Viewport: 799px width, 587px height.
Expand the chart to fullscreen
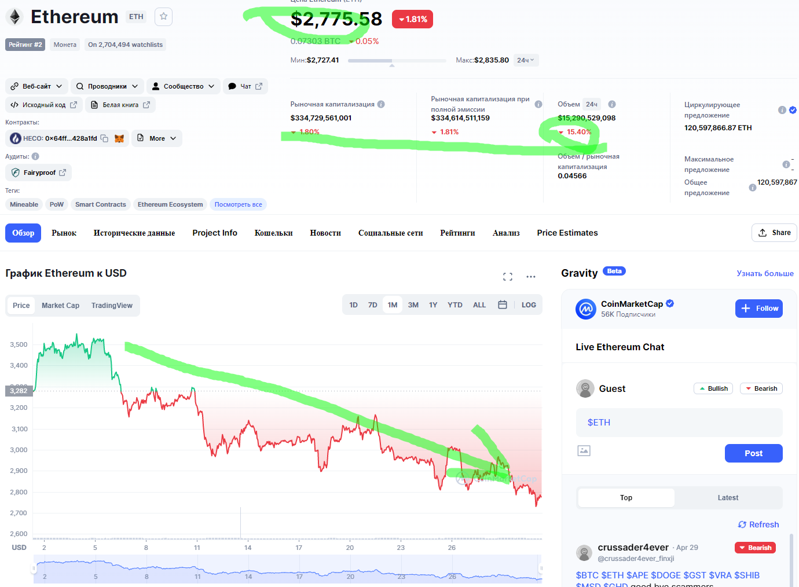508,277
